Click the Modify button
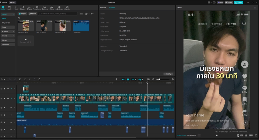259x140 pixels. (x=168, y=74)
